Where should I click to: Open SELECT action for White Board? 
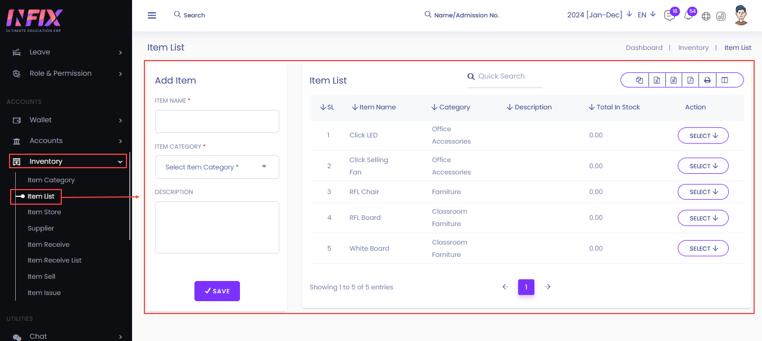tap(703, 248)
